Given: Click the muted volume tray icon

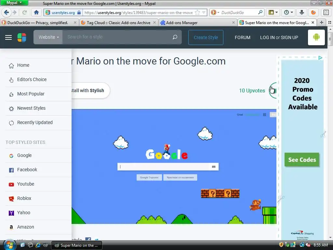Looking at the screenshot, I should pos(308,245).
